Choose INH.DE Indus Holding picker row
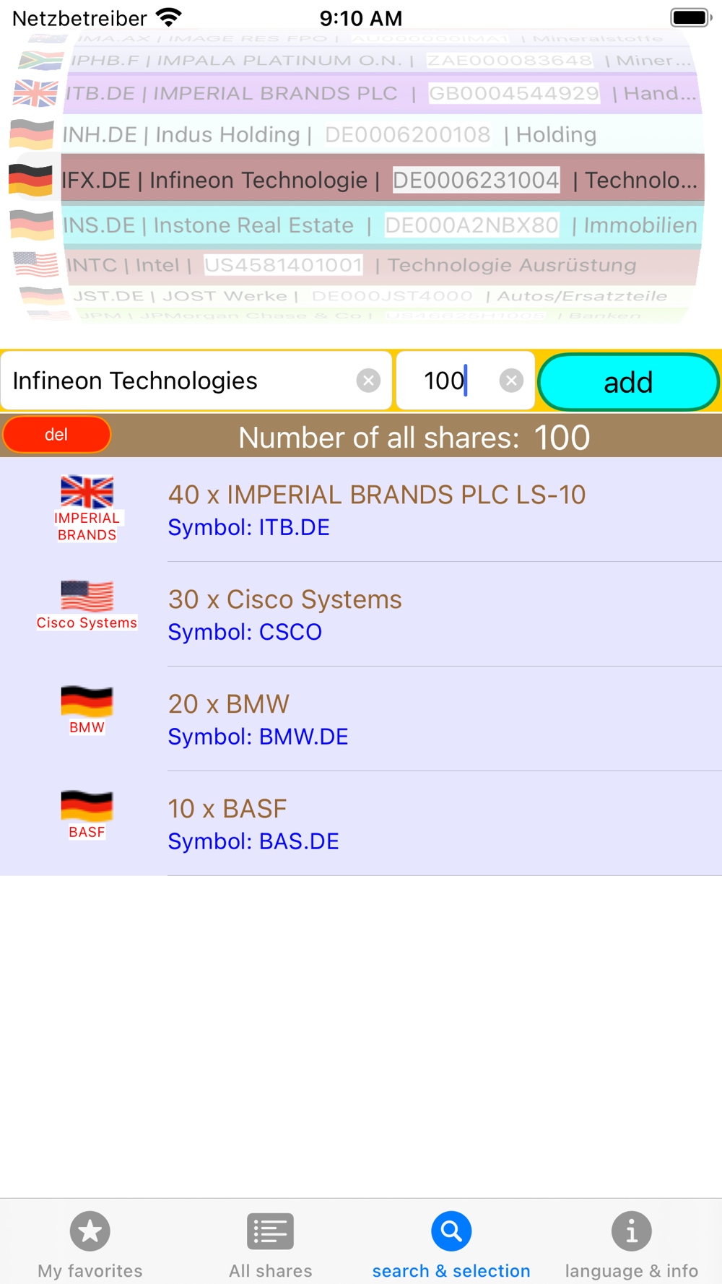Screen dimensions: 722x1284 [357, 134]
